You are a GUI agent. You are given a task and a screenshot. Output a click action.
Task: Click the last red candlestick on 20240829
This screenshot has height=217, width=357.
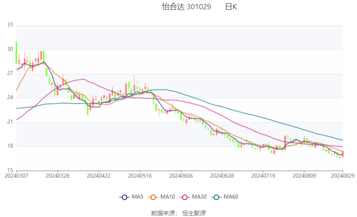pos(343,154)
